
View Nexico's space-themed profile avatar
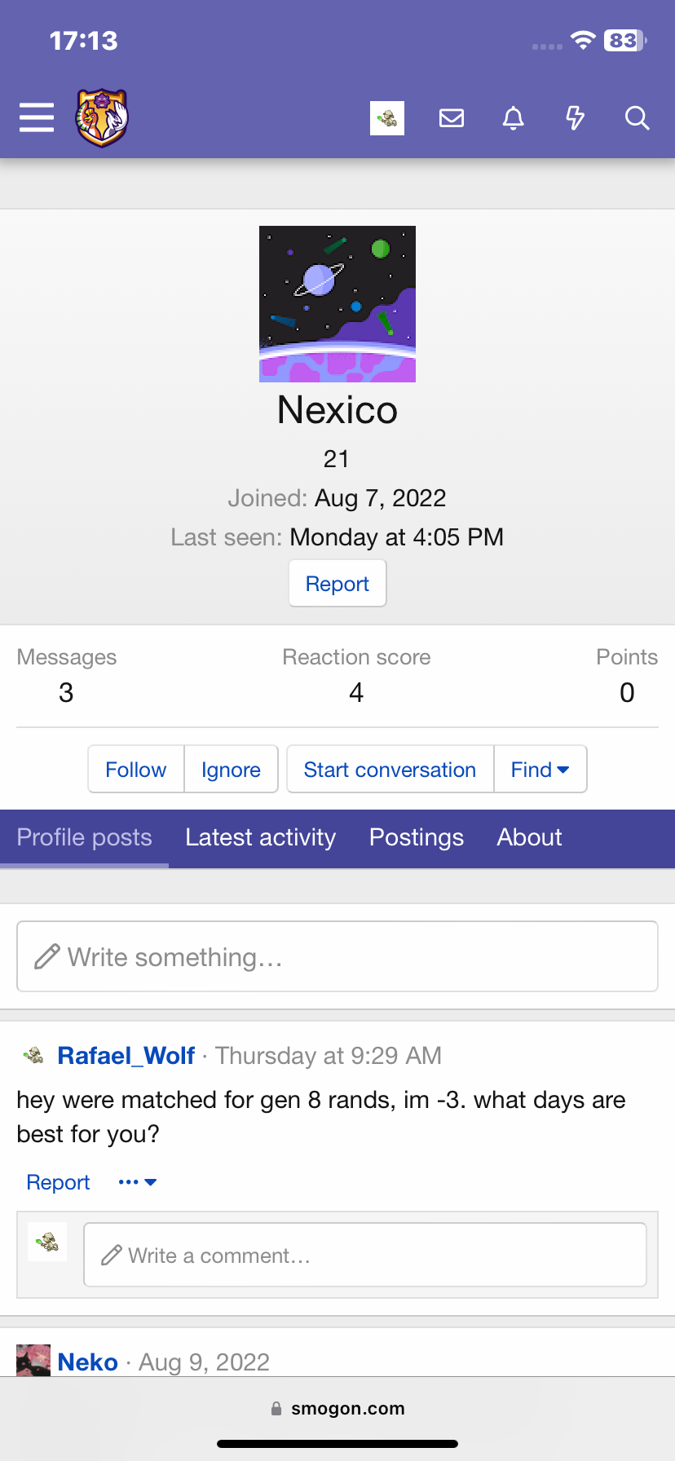click(x=337, y=304)
